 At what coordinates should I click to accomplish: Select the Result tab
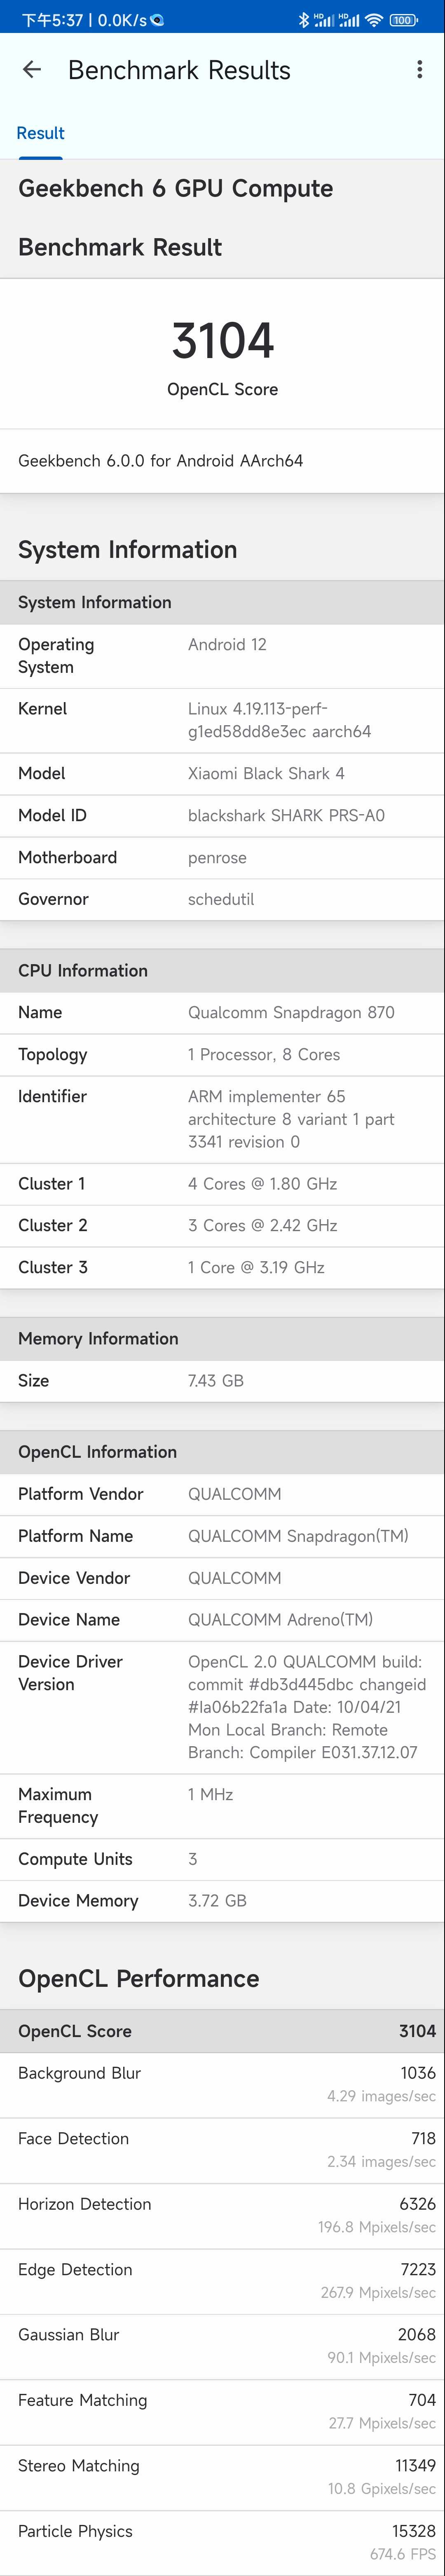point(40,134)
